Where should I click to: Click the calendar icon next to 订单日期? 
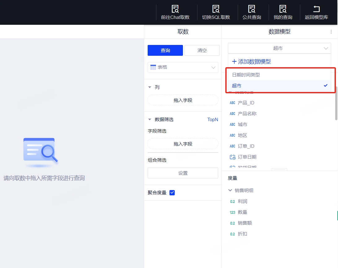click(x=232, y=157)
